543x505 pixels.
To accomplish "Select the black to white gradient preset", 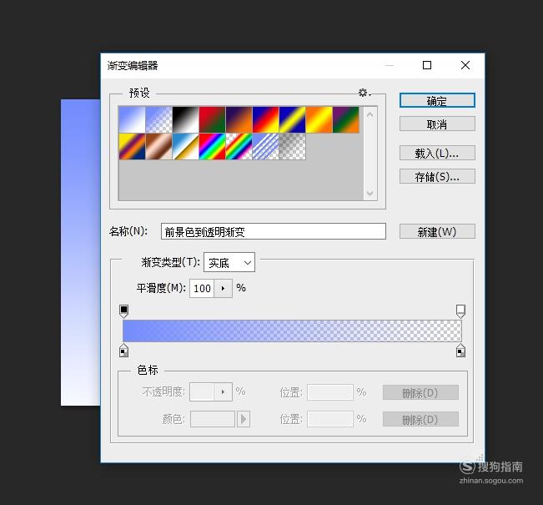I will (x=186, y=119).
